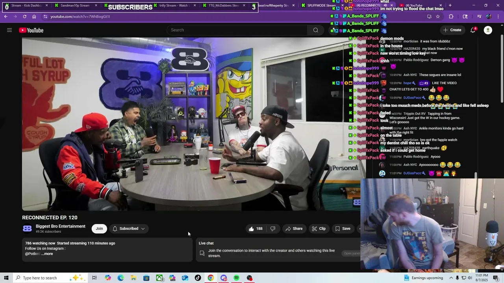Open the YouTube account avatar menu
504x283 pixels.
[x=488, y=30]
